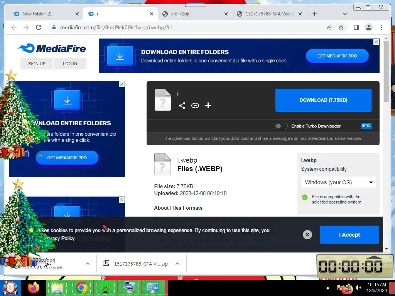Click the SIGN UP button

pos(37,64)
